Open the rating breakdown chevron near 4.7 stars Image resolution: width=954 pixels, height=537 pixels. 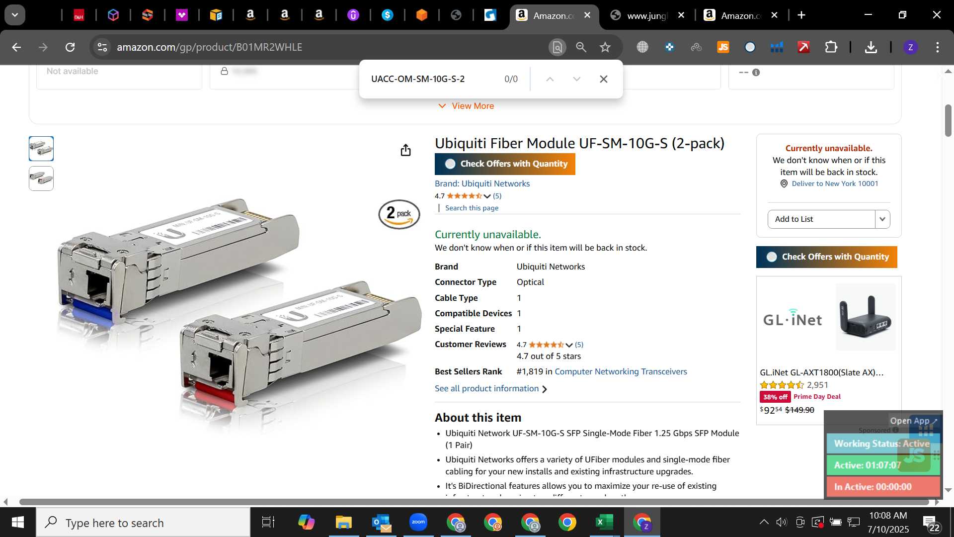487,196
